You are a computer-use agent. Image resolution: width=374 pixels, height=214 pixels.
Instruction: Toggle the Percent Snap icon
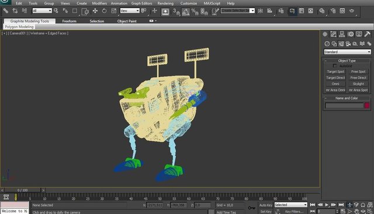[195, 12]
